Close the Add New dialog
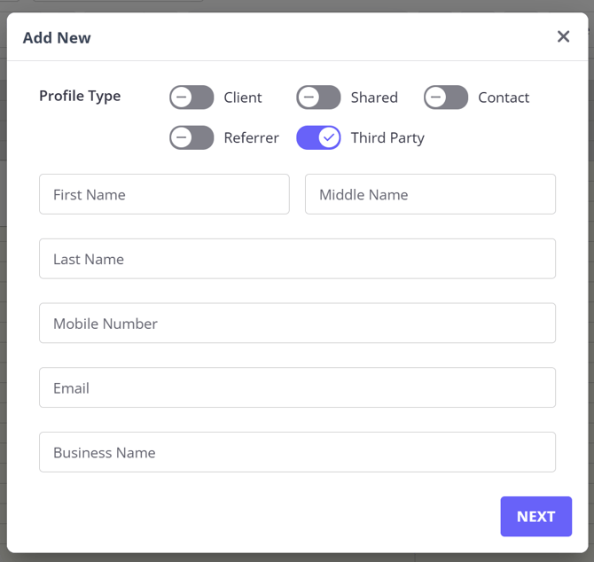This screenshot has height=562, width=594. tap(563, 36)
